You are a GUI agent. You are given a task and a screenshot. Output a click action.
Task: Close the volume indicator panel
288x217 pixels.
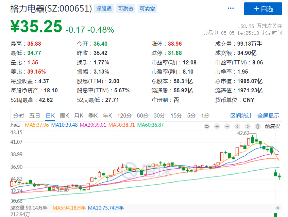277,208
